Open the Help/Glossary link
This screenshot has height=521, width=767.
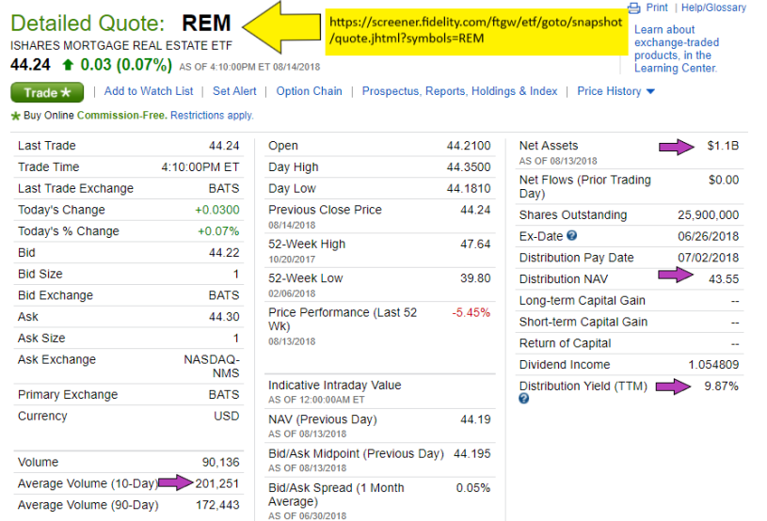(x=713, y=8)
